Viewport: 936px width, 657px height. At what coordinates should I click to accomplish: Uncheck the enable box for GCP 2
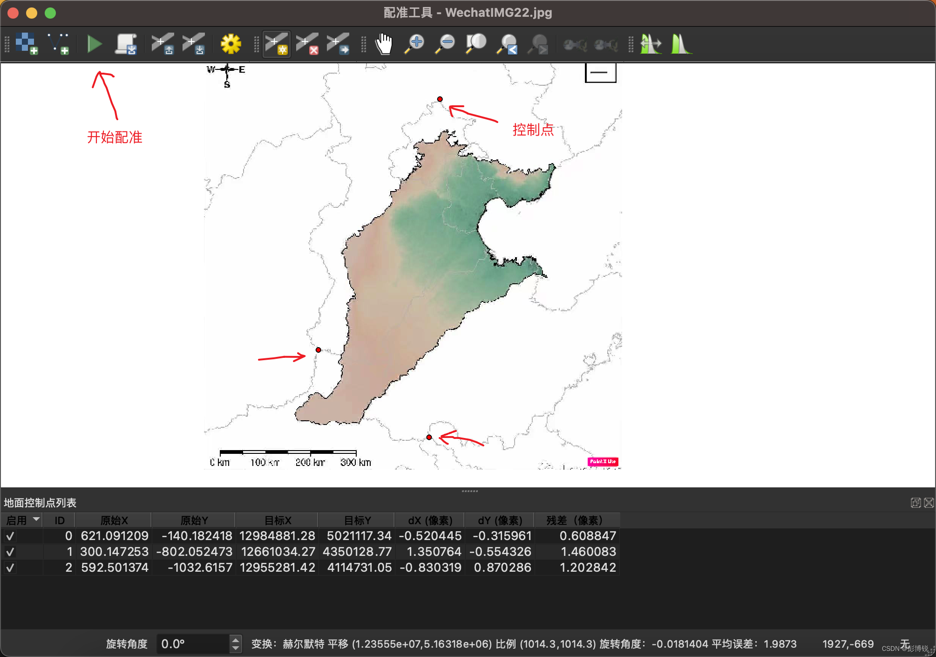(x=10, y=568)
